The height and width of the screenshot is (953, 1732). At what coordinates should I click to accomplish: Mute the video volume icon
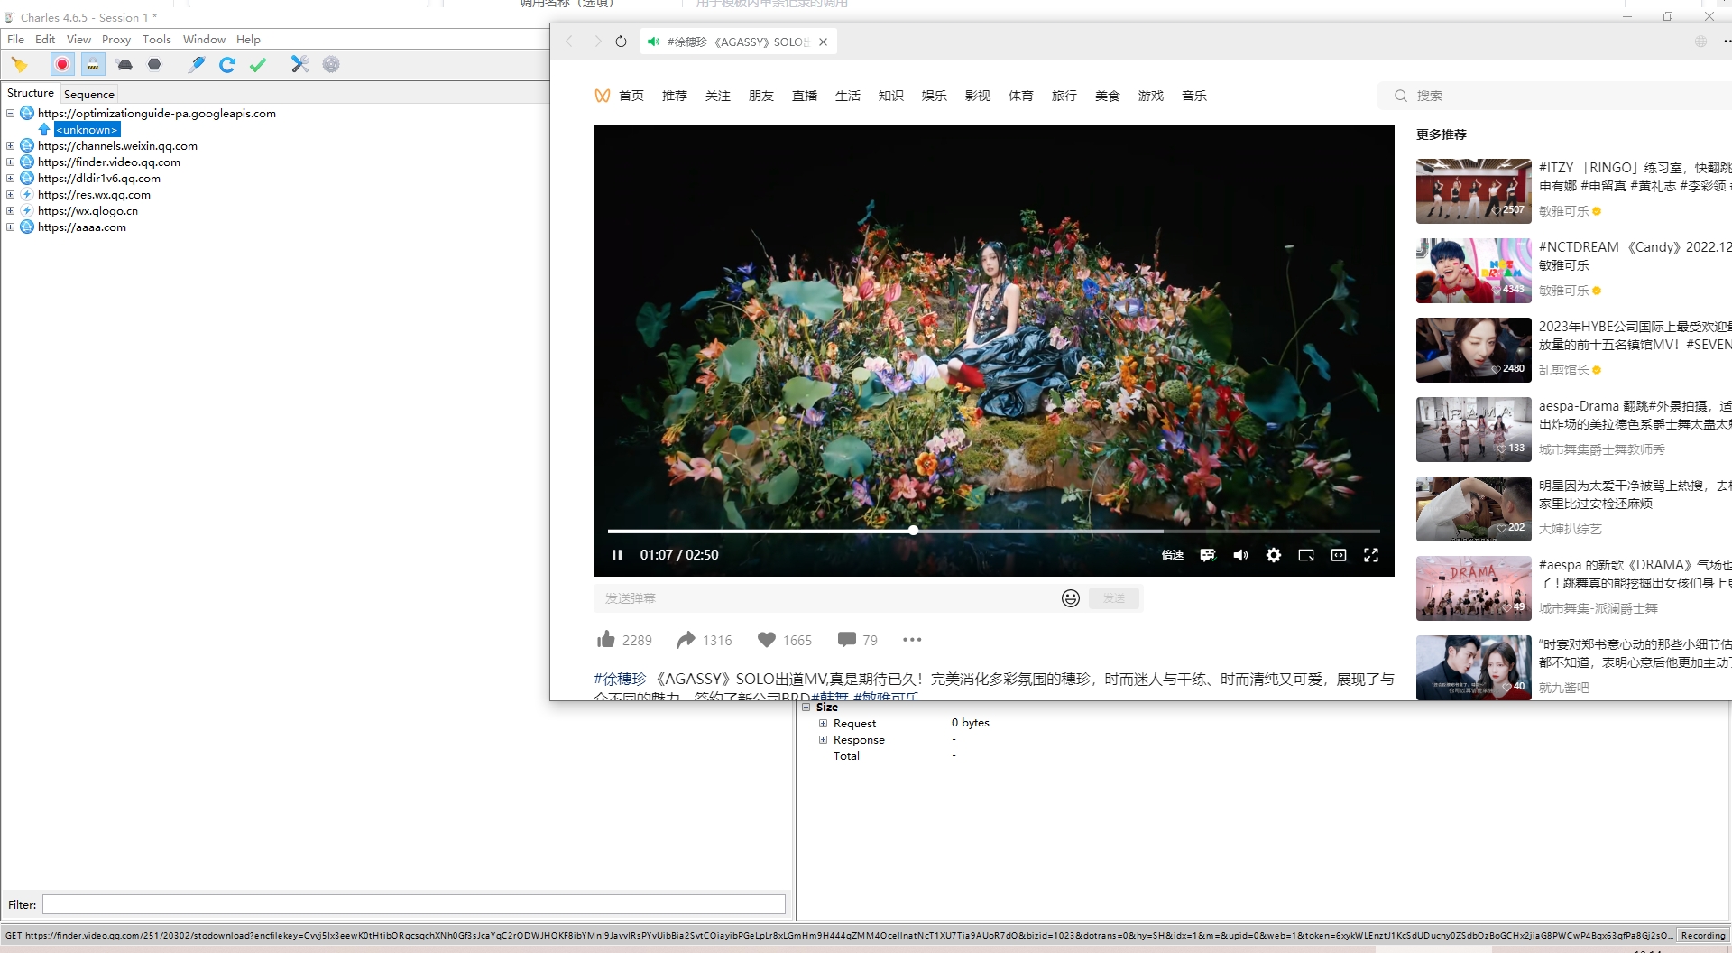pos(1241,555)
